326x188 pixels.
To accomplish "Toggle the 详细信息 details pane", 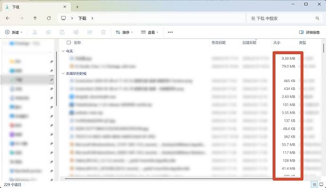I will [309, 32].
